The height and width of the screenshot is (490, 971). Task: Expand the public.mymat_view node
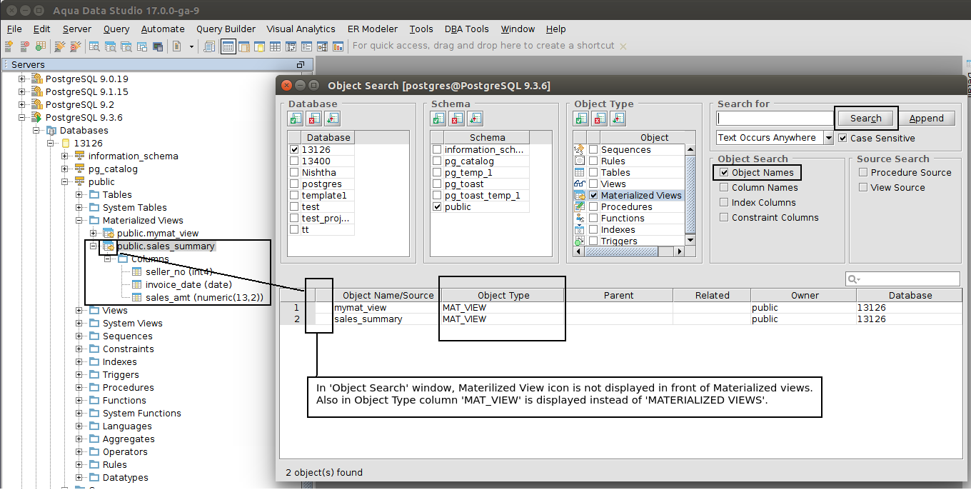(x=93, y=234)
